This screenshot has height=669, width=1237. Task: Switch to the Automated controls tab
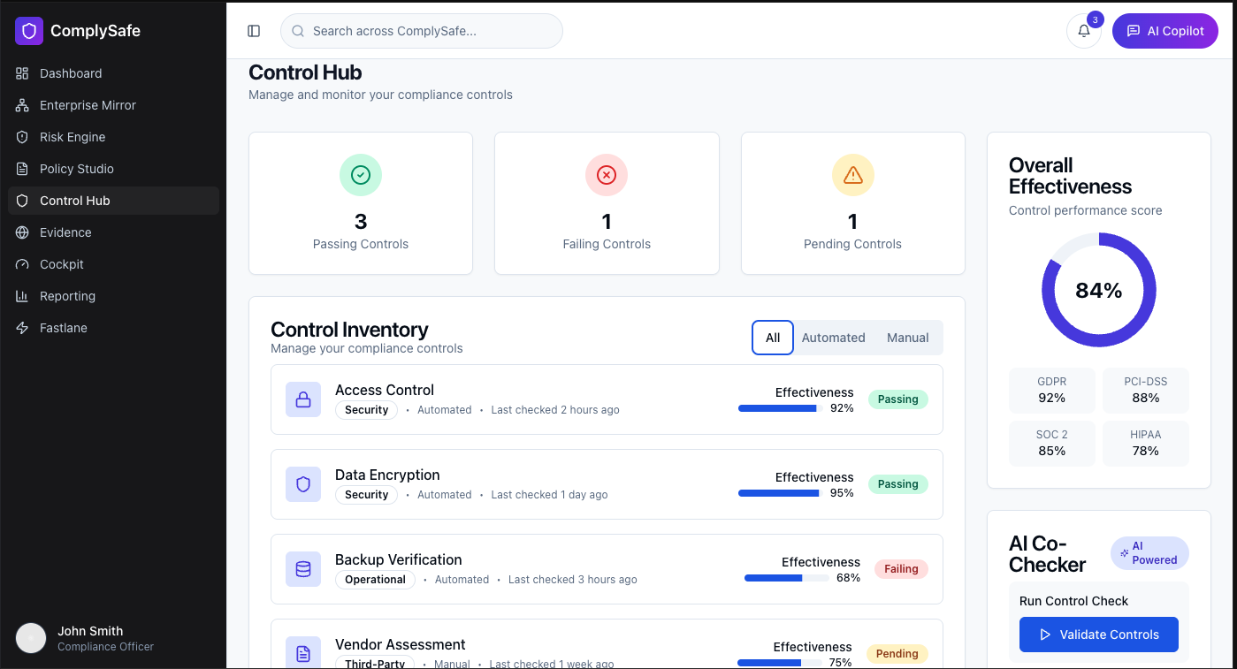[833, 338]
